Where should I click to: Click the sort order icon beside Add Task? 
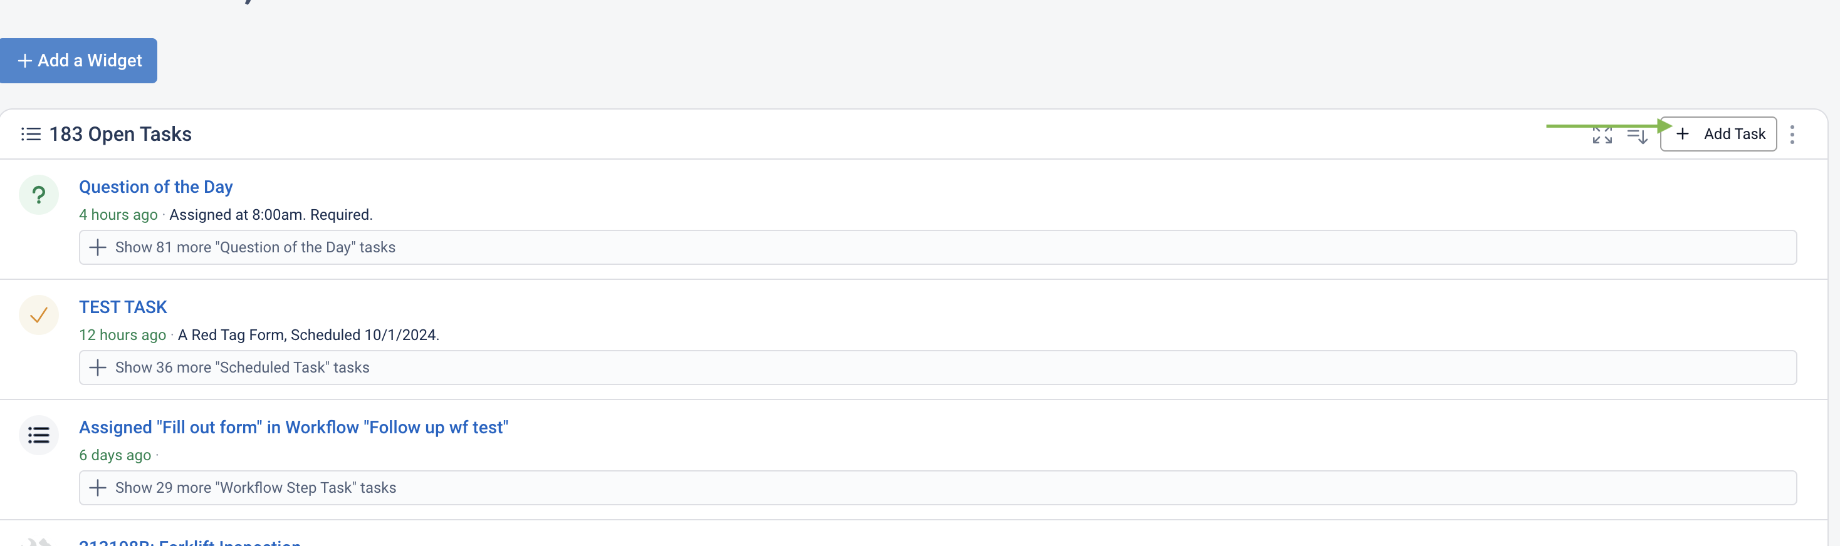[1636, 135]
